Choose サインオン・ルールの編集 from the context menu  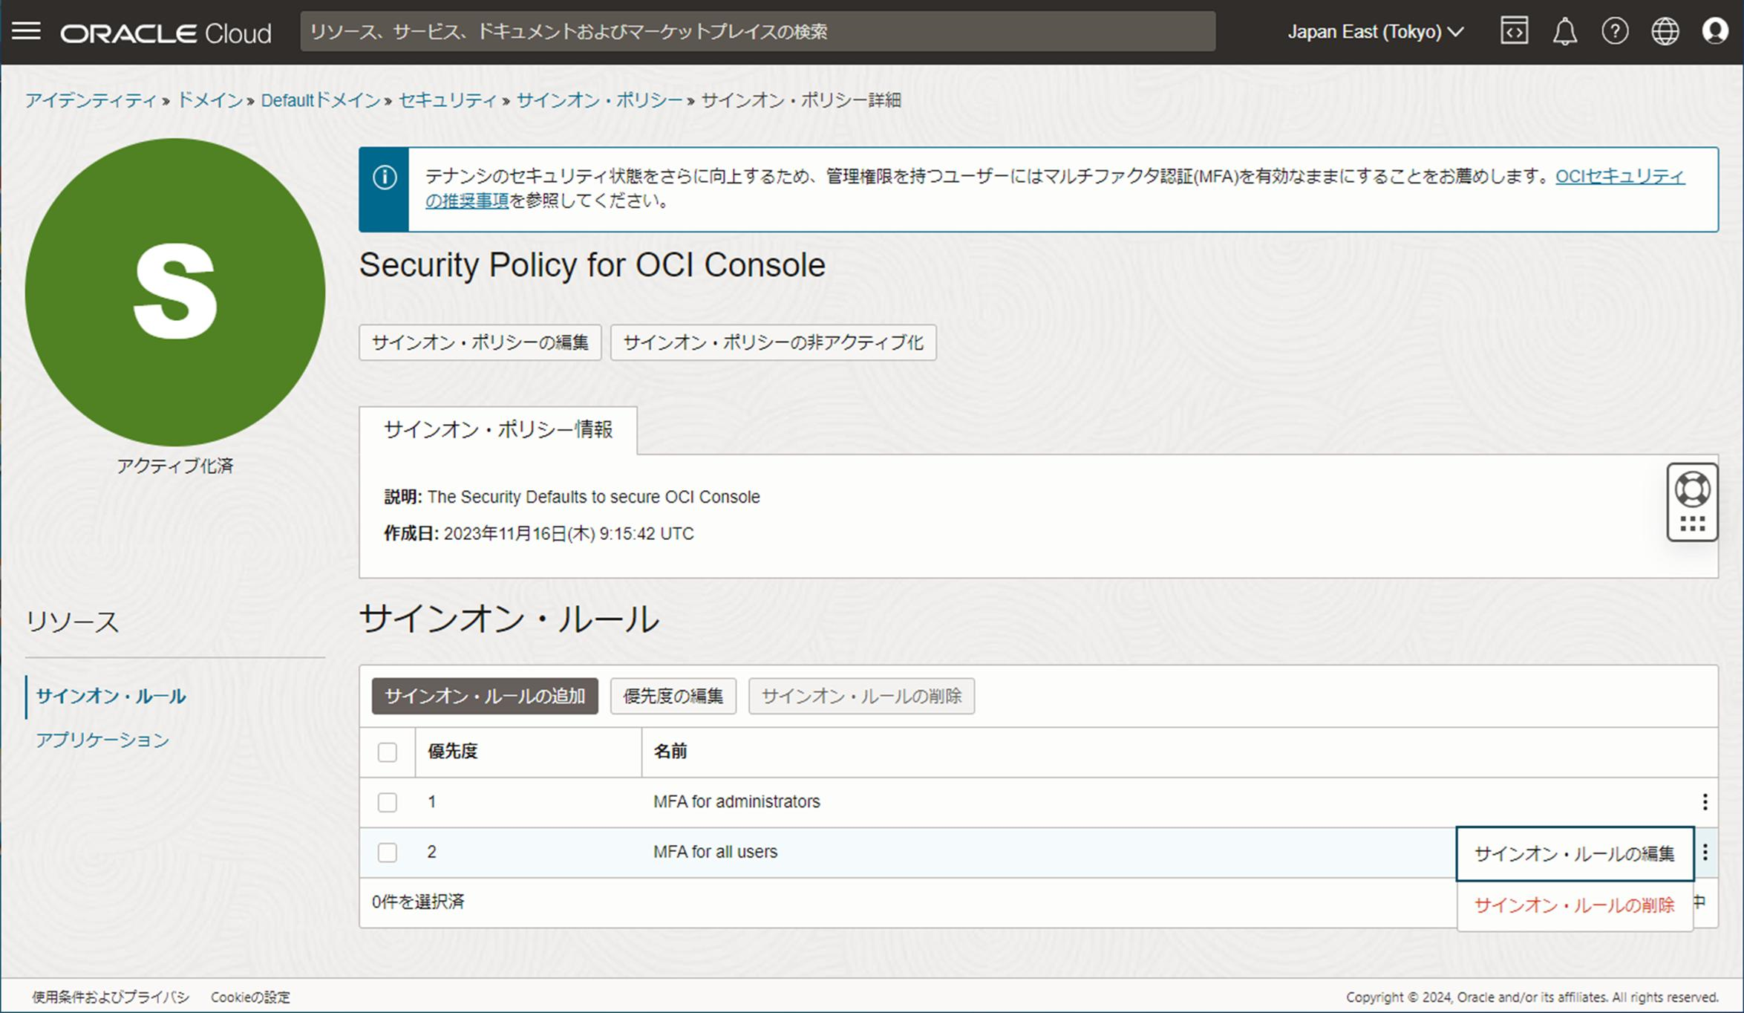(x=1574, y=853)
